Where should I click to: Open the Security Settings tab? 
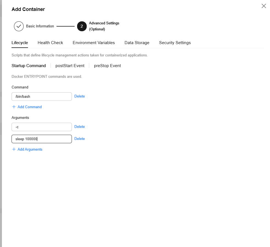[x=175, y=43]
